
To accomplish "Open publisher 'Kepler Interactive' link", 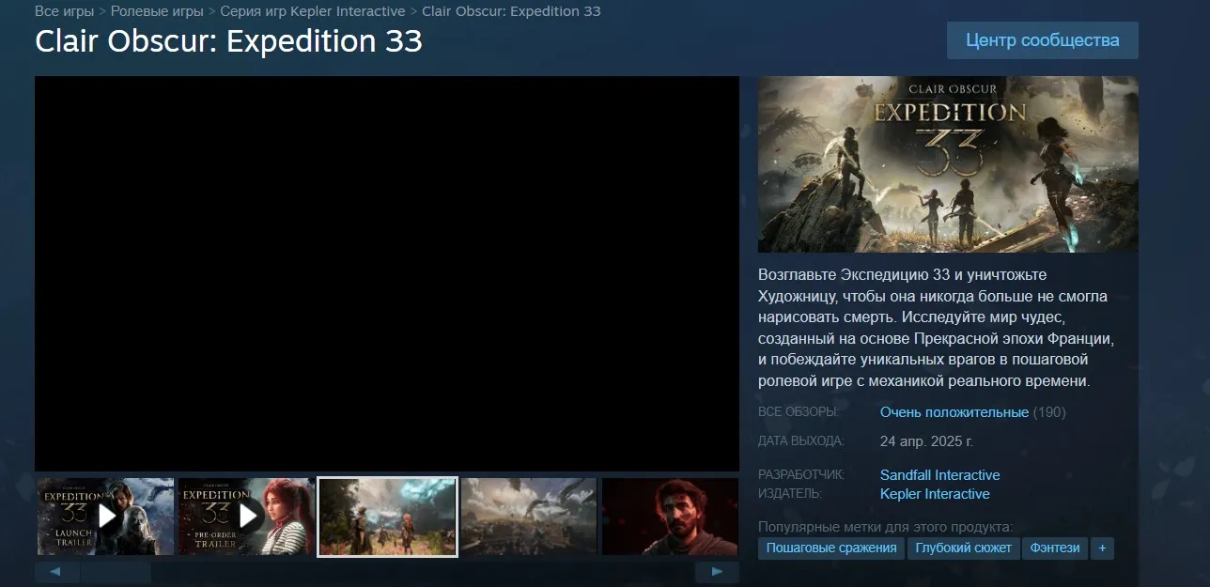I will [x=935, y=494].
